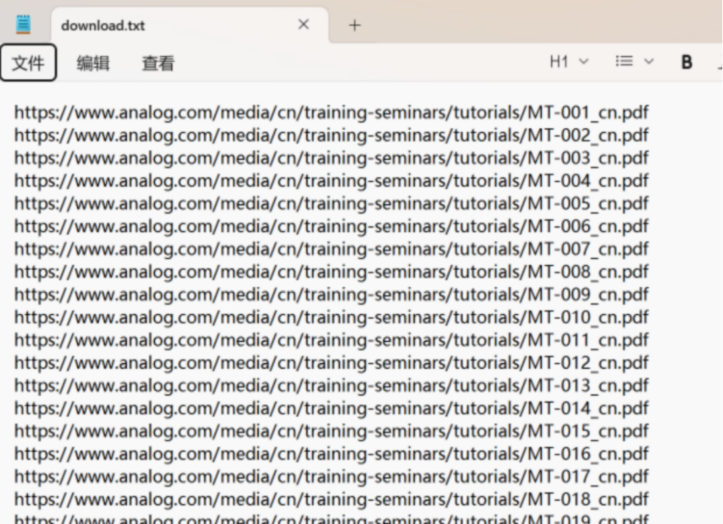Click the MT-013_cn.pdf URL line
This screenshot has height=524, width=723.
pos(331,385)
